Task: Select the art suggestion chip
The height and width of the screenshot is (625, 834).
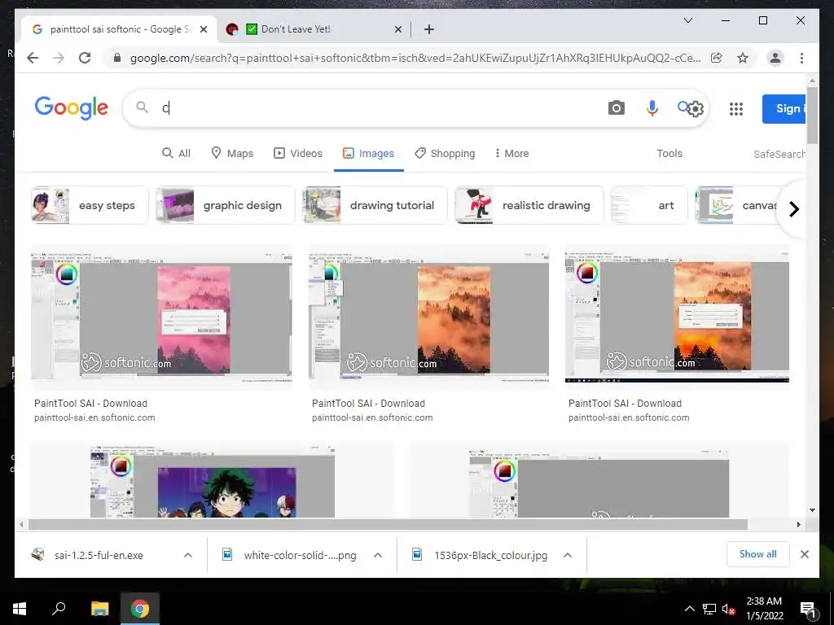Action: 649,205
